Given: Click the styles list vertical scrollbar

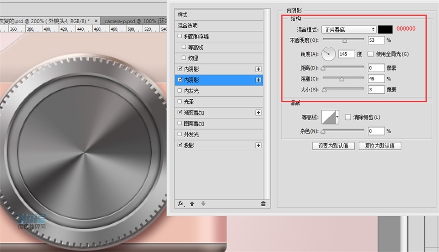Looking at the screenshot, I should coord(267,103).
